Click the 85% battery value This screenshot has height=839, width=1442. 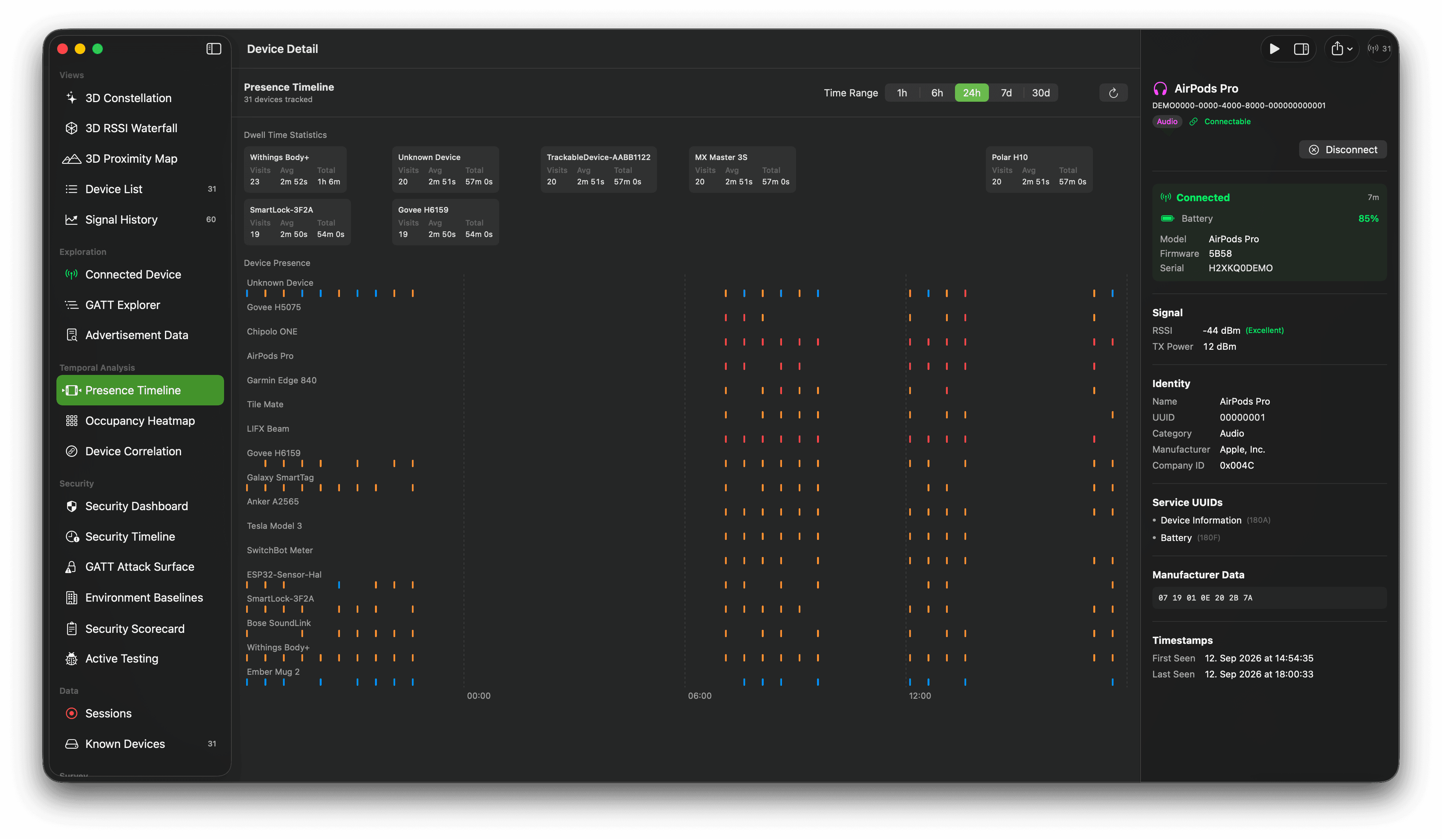(x=1368, y=218)
